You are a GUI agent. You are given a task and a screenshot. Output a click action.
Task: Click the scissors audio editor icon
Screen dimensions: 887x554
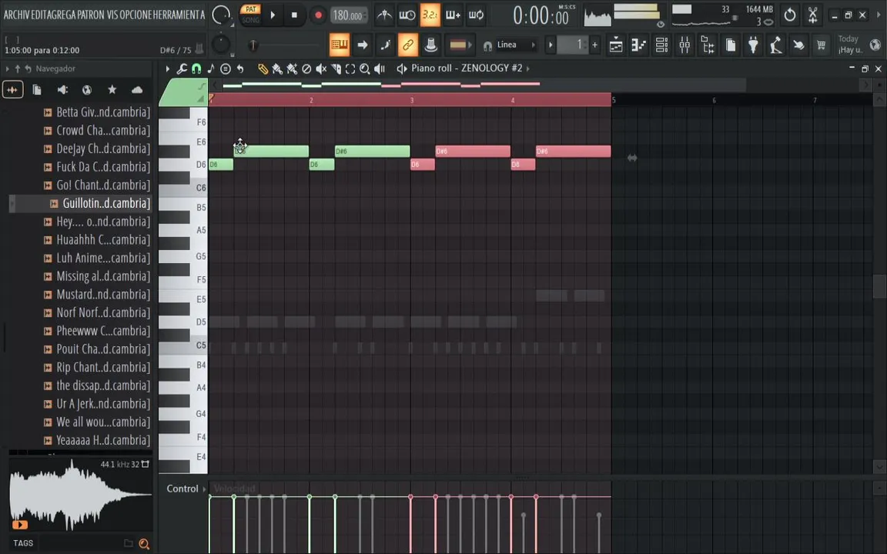812,15
